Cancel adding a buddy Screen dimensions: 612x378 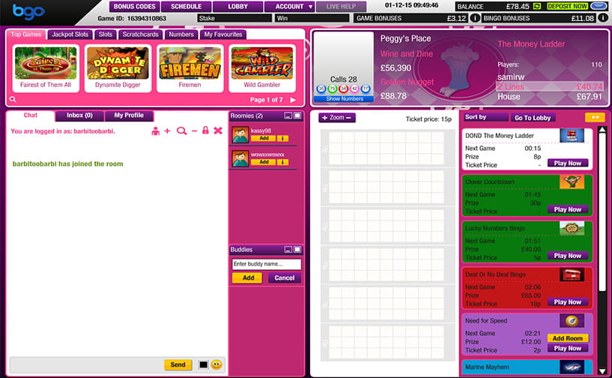coord(285,278)
